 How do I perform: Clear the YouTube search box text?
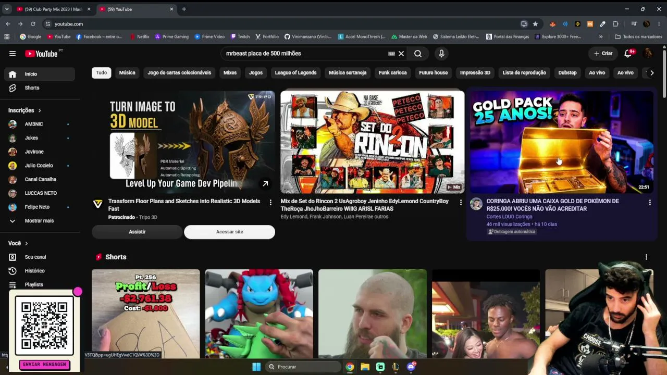tap(401, 54)
